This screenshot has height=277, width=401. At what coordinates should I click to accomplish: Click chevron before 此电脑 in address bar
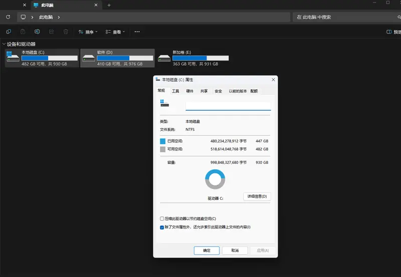point(32,17)
